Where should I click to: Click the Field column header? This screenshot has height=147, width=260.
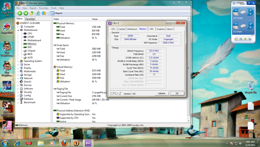[x=71, y=19]
